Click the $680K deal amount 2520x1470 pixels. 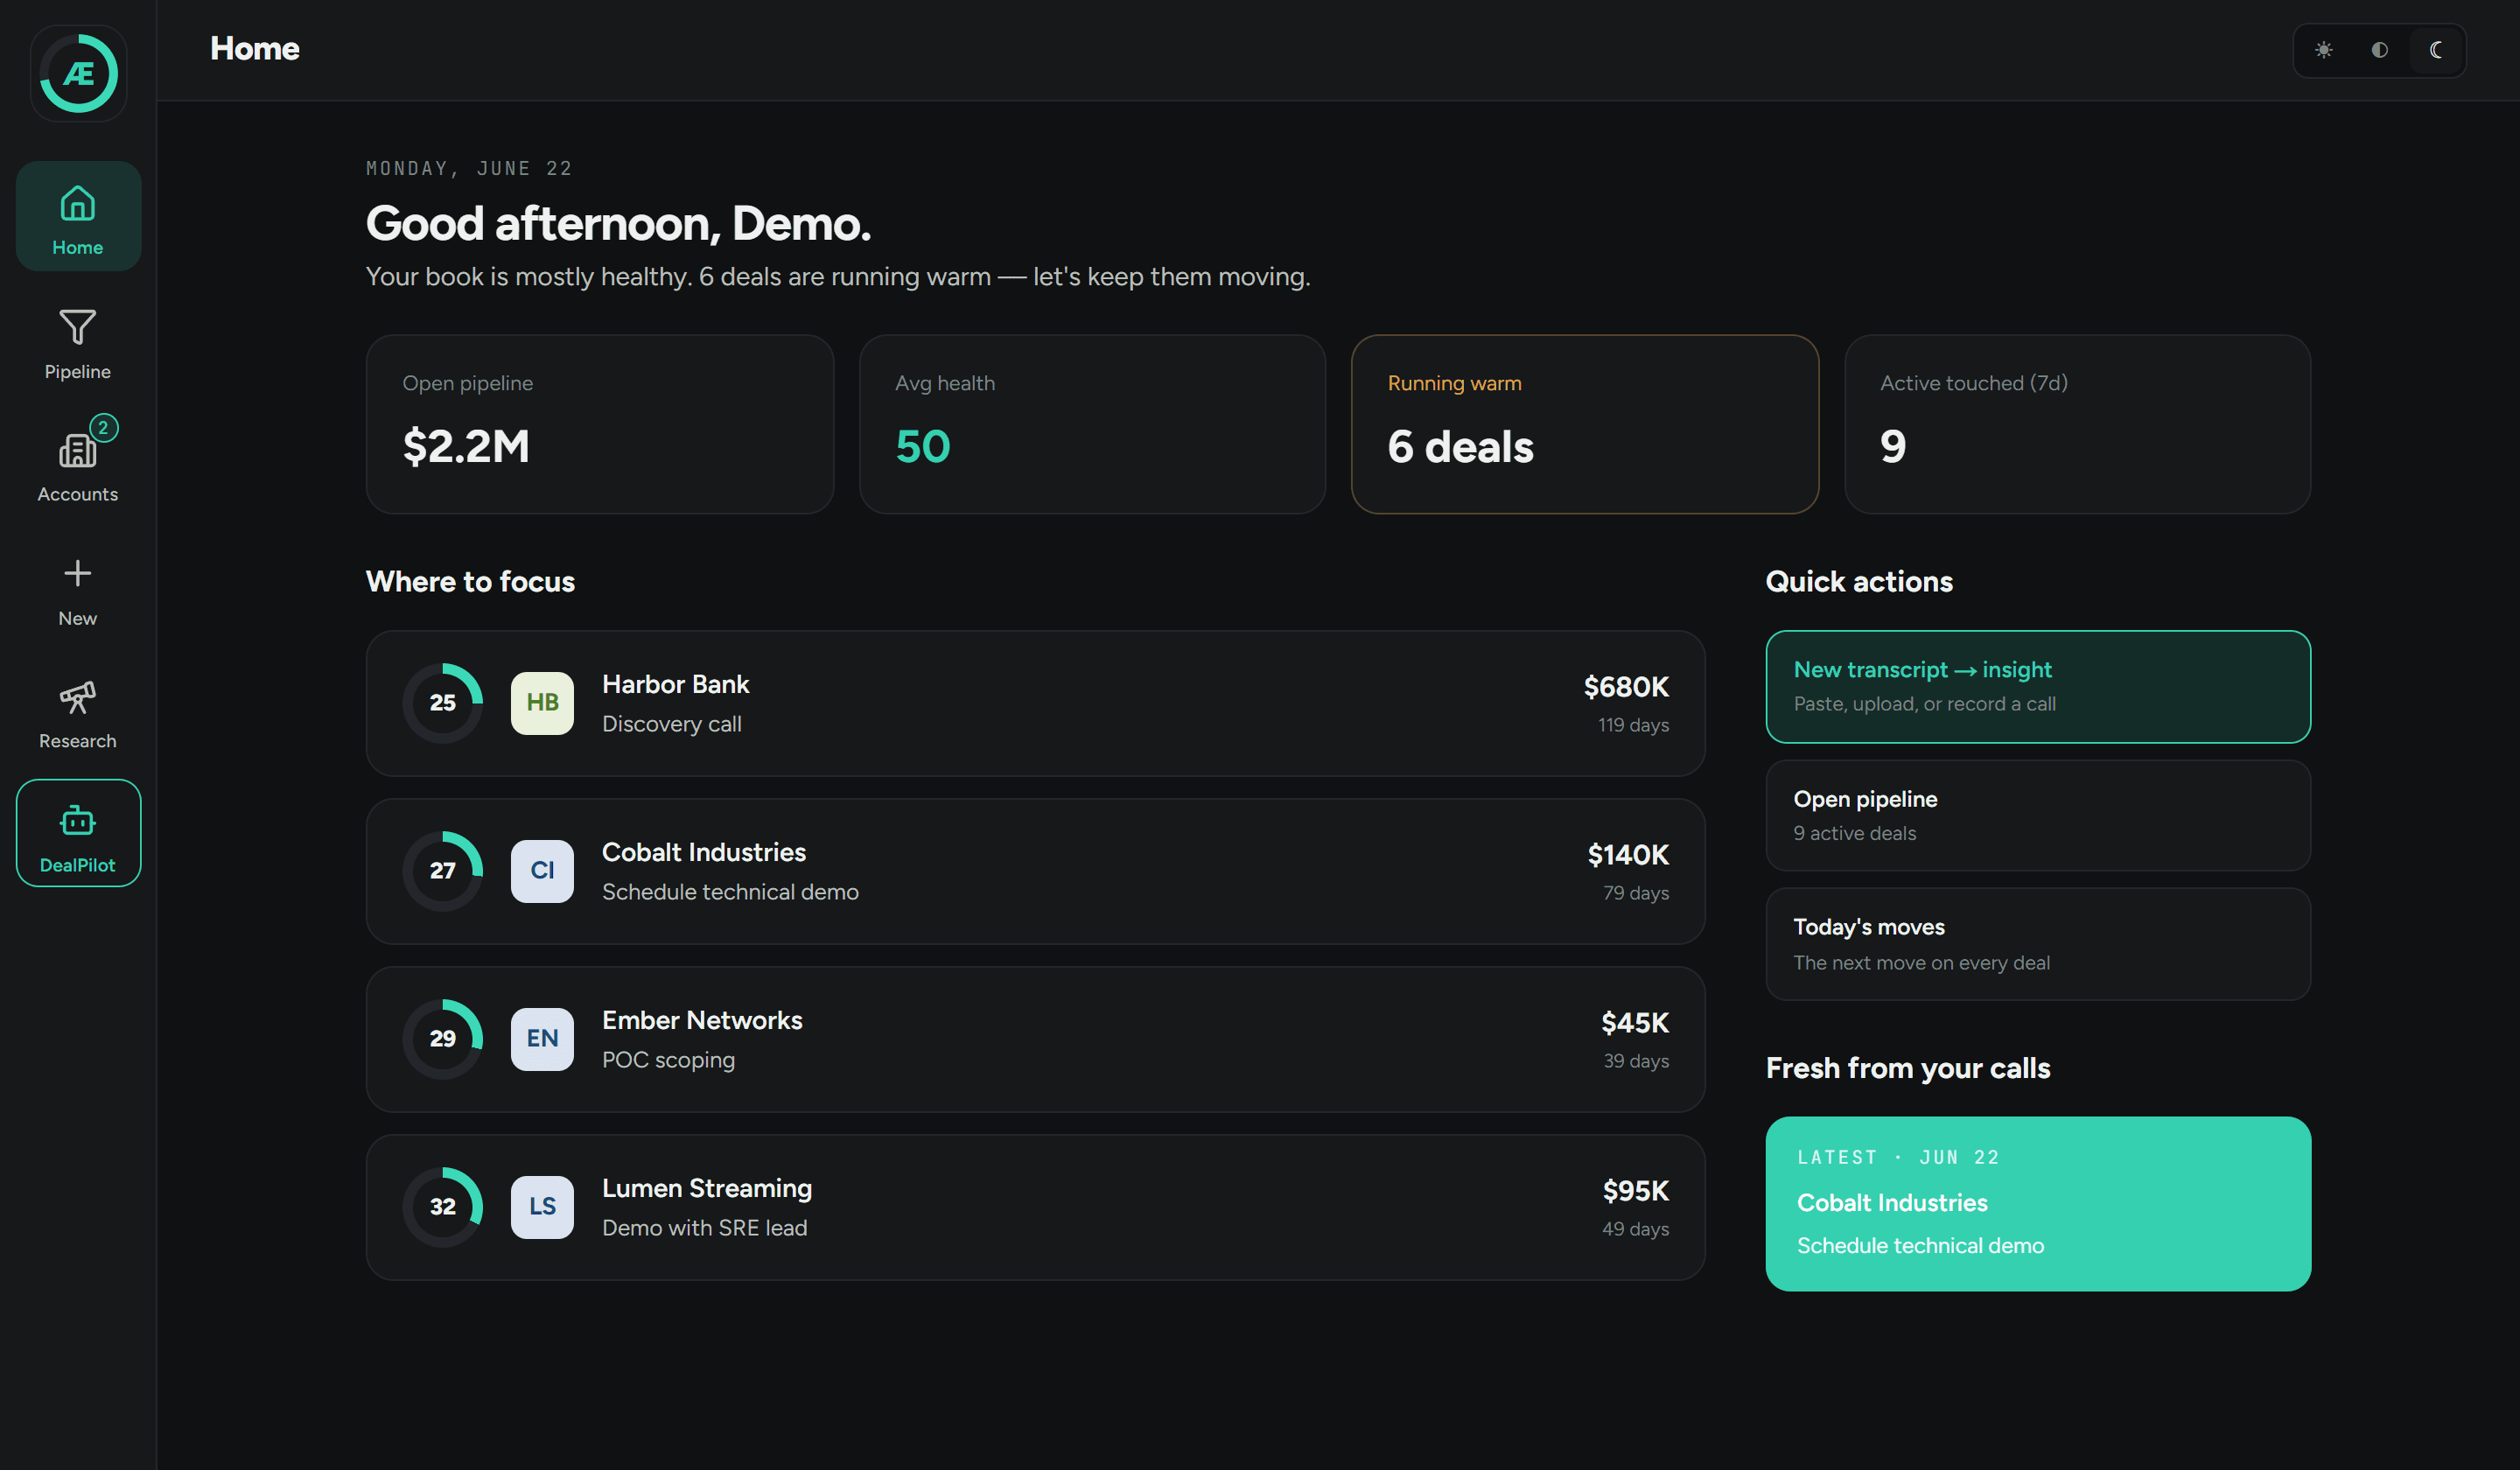(x=1626, y=687)
